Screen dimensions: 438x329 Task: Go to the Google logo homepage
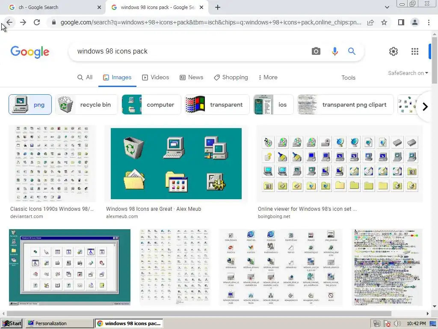pos(30,52)
